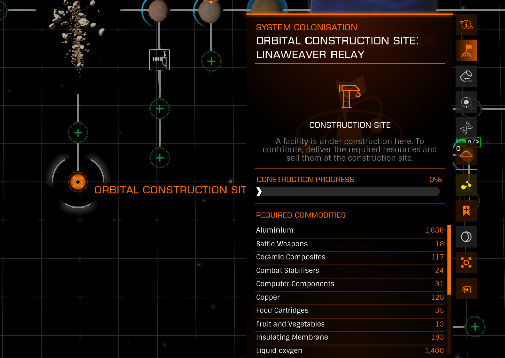Click the System Colonisation header
Viewport: 505px width, 358px height.
(x=307, y=27)
